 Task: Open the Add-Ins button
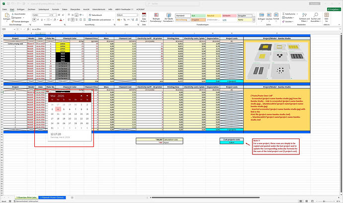click(327, 17)
